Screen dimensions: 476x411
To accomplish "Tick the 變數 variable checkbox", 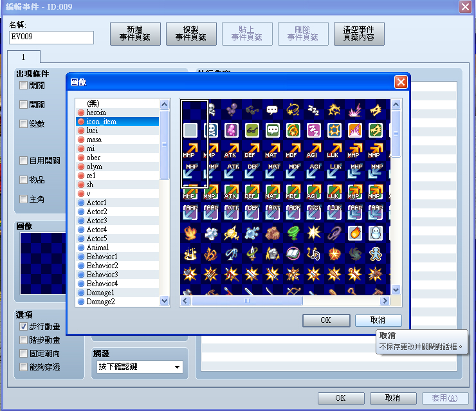I will (x=23, y=124).
